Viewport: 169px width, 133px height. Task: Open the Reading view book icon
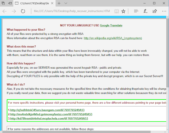pyautogui.click(x=116, y=11)
